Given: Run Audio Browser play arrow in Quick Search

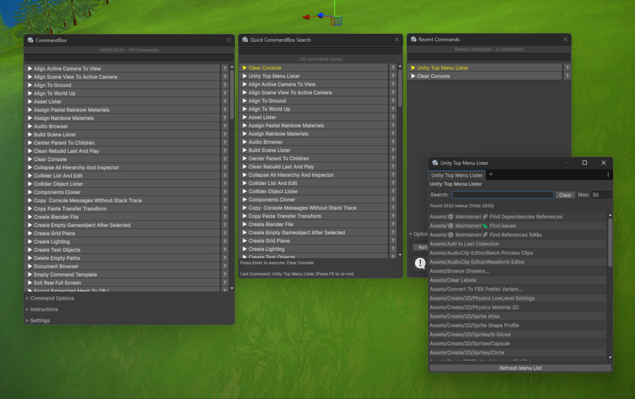Looking at the screenshot, I should pos(244,142).
